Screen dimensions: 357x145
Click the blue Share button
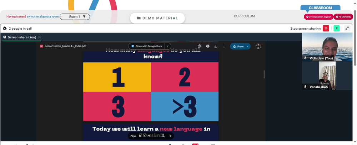(238, 46)
